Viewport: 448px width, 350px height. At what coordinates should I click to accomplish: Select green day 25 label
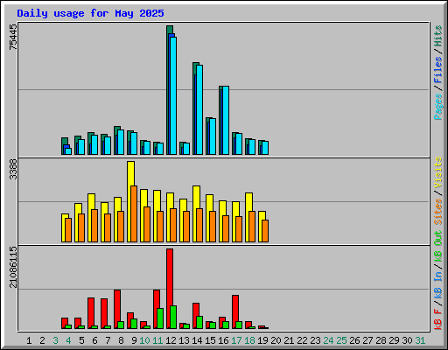[341, 340]
